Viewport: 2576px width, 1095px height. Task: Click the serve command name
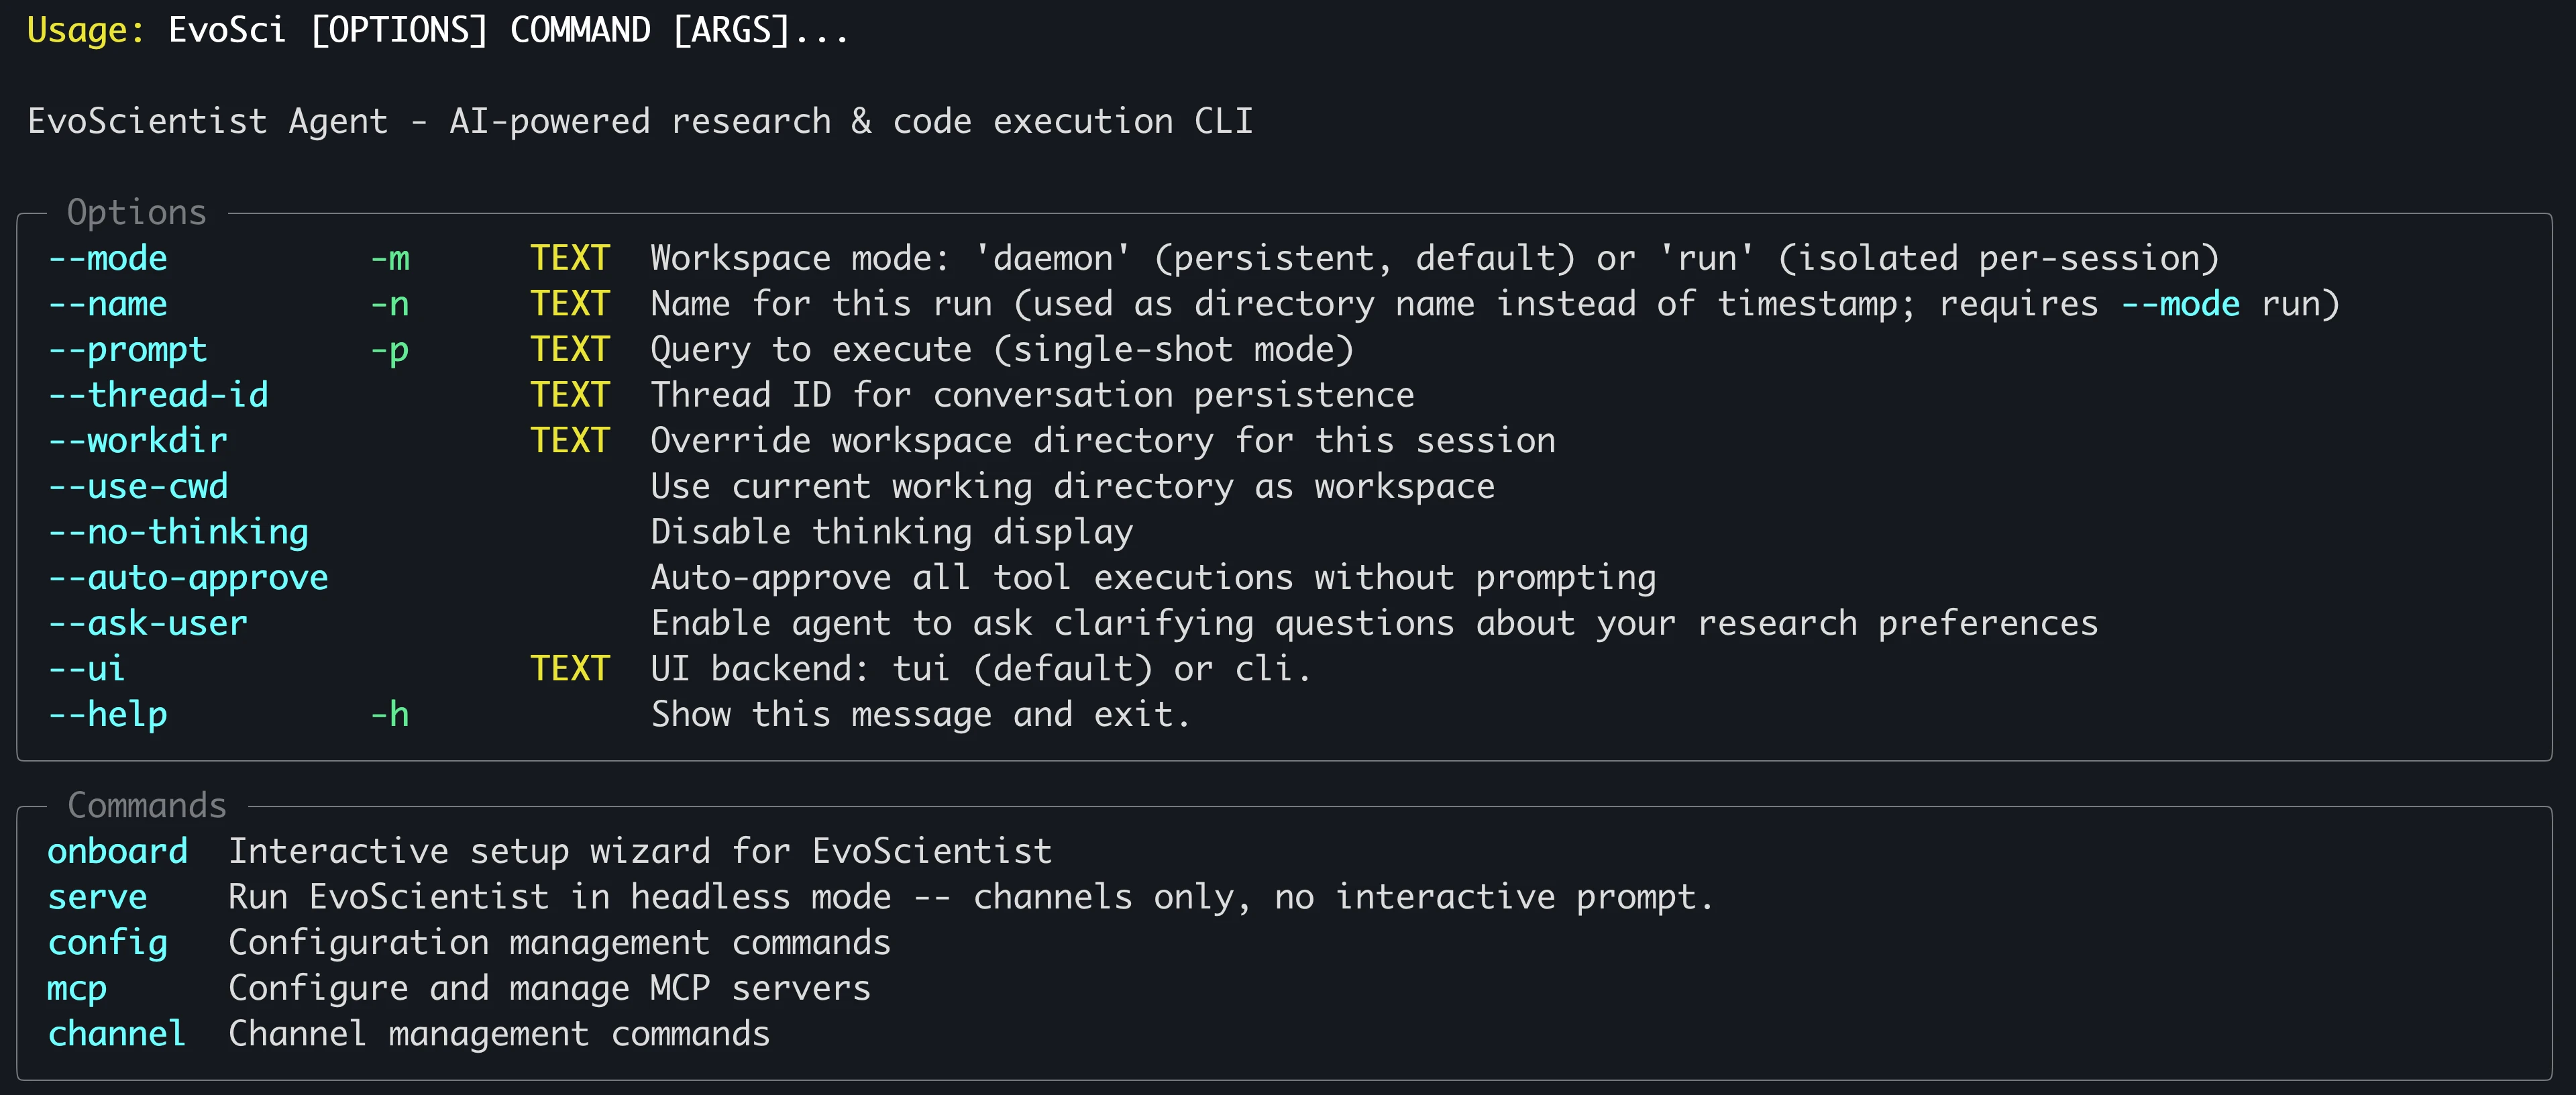pos(98,897)
